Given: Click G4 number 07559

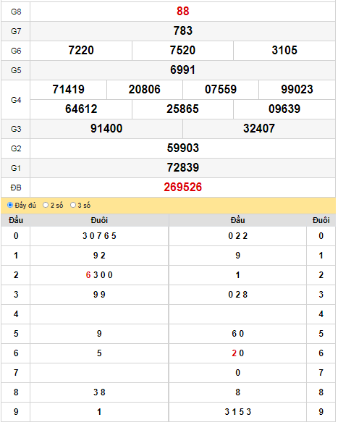Looking at the screenshot, I should pyautogui.click(x=221, y=90).
